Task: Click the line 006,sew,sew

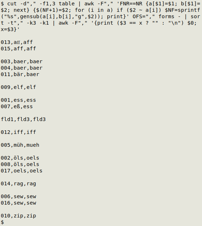Action: coord(18,196)
